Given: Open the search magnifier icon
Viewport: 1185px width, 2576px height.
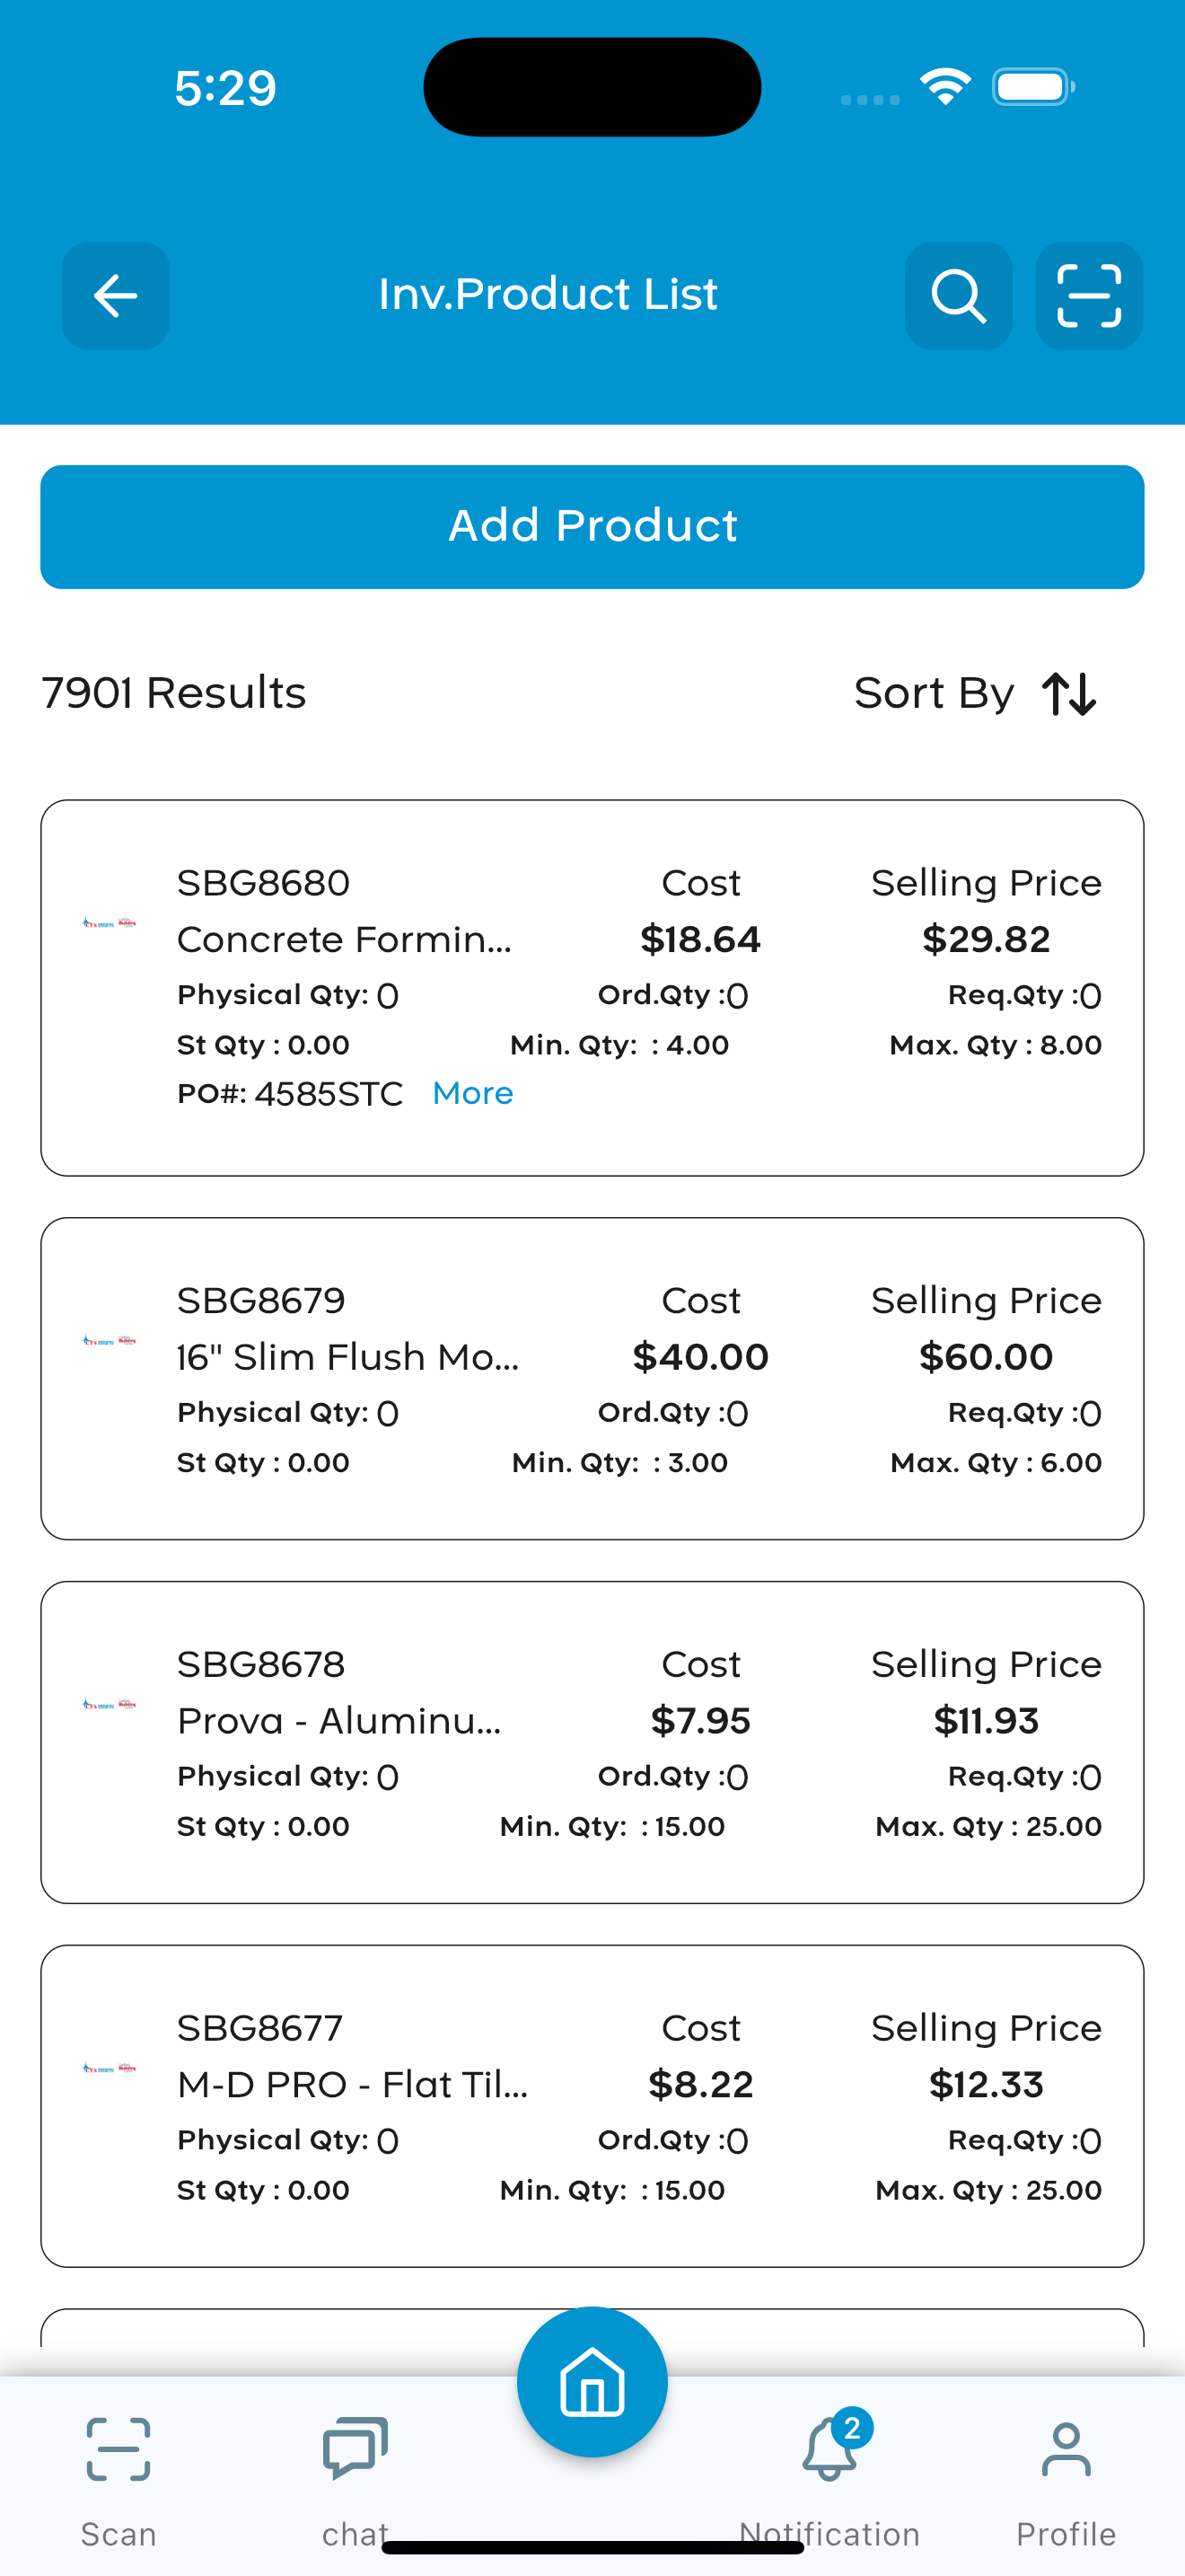Looking at the screenshot, I should click(x=958, y=296).
